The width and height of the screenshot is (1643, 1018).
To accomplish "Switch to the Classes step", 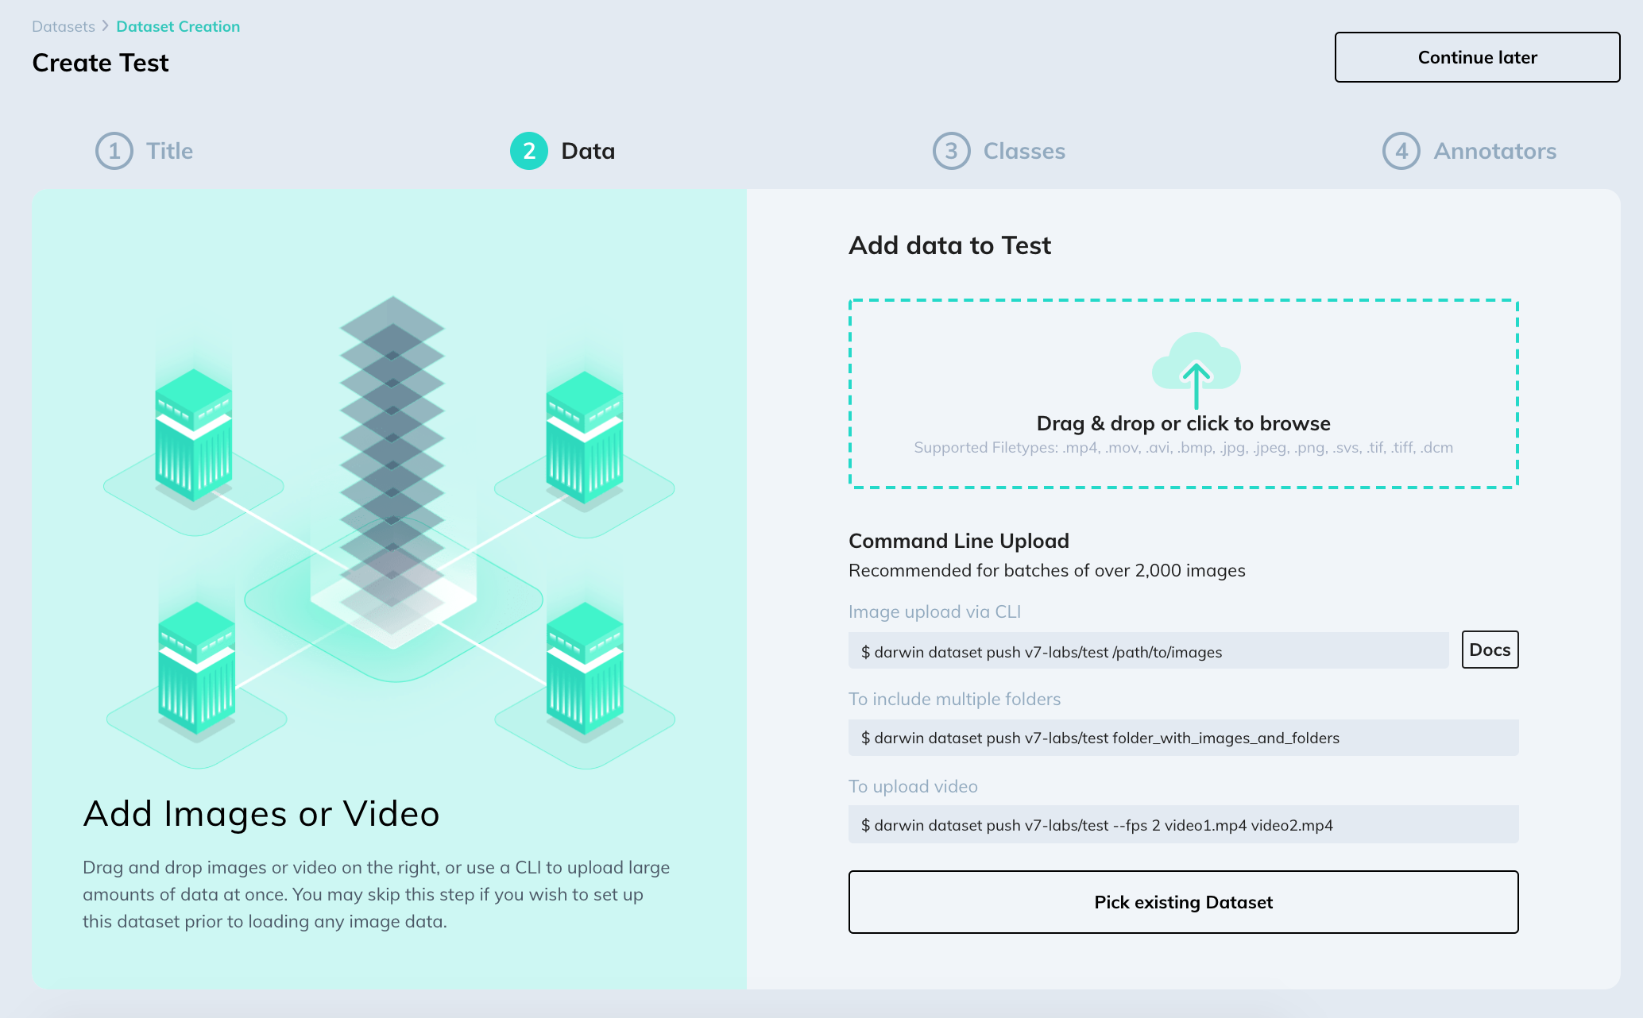I will (x=1024, y=151).
